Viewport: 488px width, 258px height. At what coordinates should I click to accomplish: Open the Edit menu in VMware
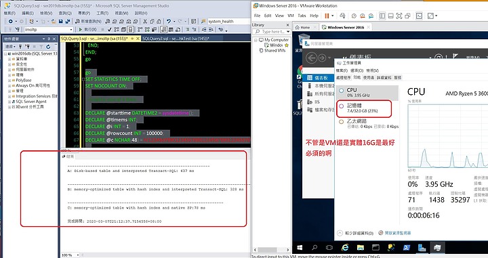268,16
